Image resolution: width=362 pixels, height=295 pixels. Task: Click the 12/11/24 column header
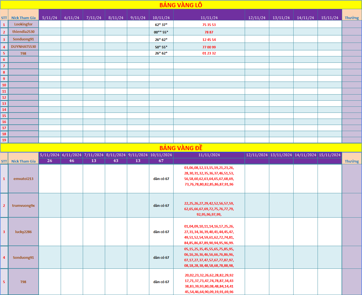(257, 15)
